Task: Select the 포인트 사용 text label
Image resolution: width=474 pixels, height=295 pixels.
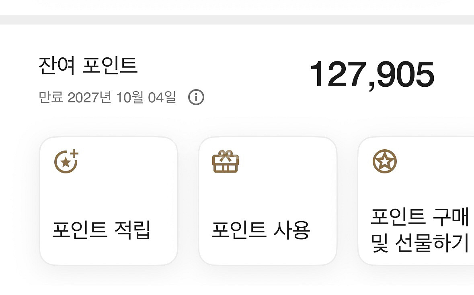Action: click(x=261, y=230)
